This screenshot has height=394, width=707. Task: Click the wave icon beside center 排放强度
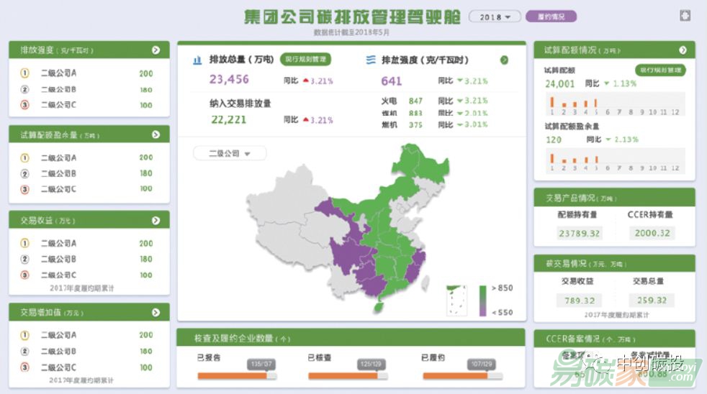click(x=371, y=60)
